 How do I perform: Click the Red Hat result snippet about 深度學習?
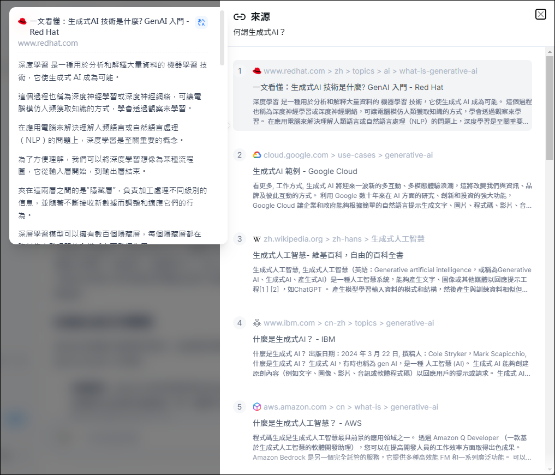(392, 112)
